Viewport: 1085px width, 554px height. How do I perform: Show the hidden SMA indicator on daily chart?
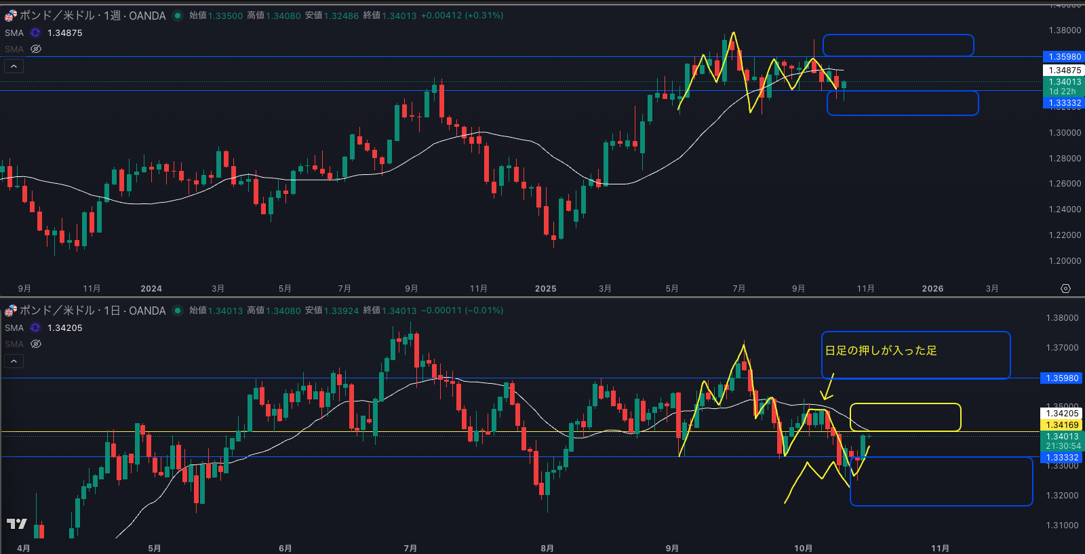click(36, 344)
